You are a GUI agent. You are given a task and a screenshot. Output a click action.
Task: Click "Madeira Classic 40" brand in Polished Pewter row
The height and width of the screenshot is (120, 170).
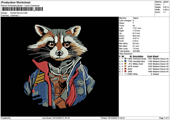pyautogui.click(x=161, y=59)
